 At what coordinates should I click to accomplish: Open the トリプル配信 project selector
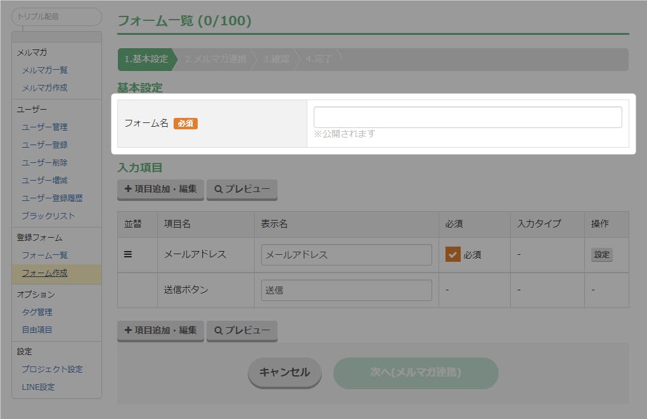point(56,16)
